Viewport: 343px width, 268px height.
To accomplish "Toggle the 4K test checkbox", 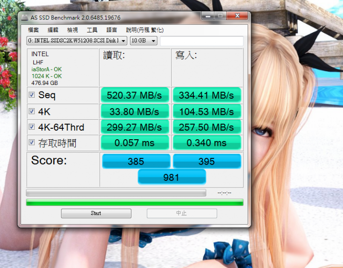I will tap(32, 111).
